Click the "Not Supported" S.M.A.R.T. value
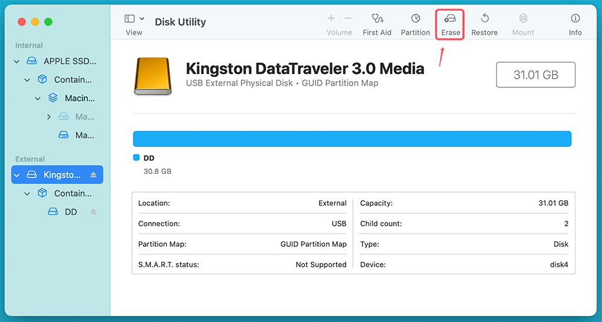The height and width of the screenshot is (322, 602). tap(321, 264)
